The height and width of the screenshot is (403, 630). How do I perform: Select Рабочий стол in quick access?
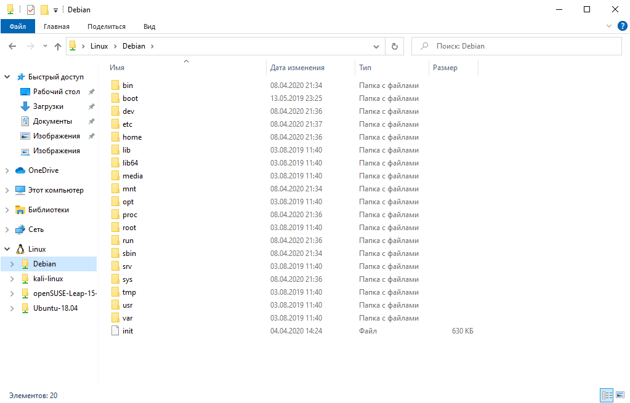(57, 92)
